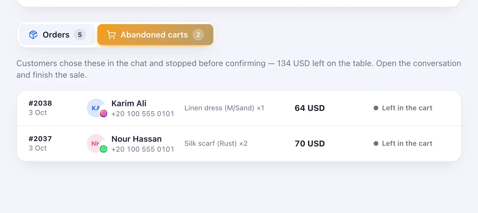Image resolution: width=478 pixels, height=213 pixels.
Task: Click the Orders count badge 5
Action: (x=80, y=35)
